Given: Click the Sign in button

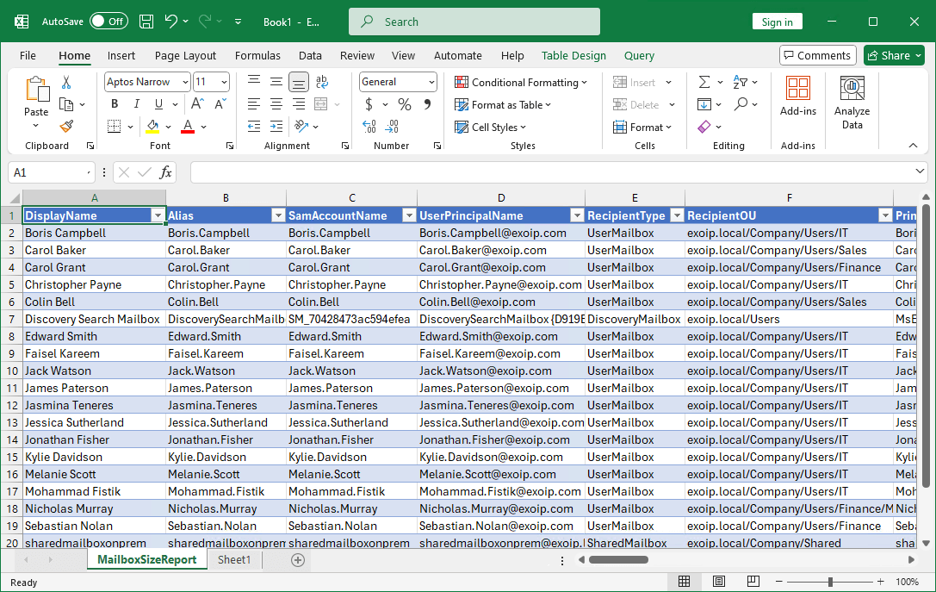Looking at the screenshot, I should coord(777,21).
